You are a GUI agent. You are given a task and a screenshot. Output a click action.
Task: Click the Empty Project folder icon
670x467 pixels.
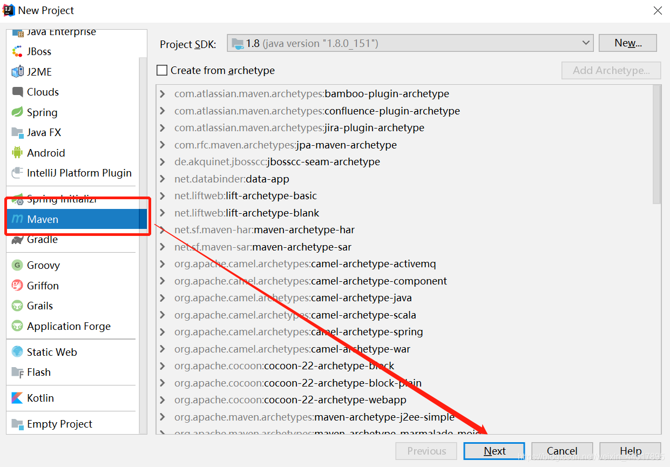18,424
